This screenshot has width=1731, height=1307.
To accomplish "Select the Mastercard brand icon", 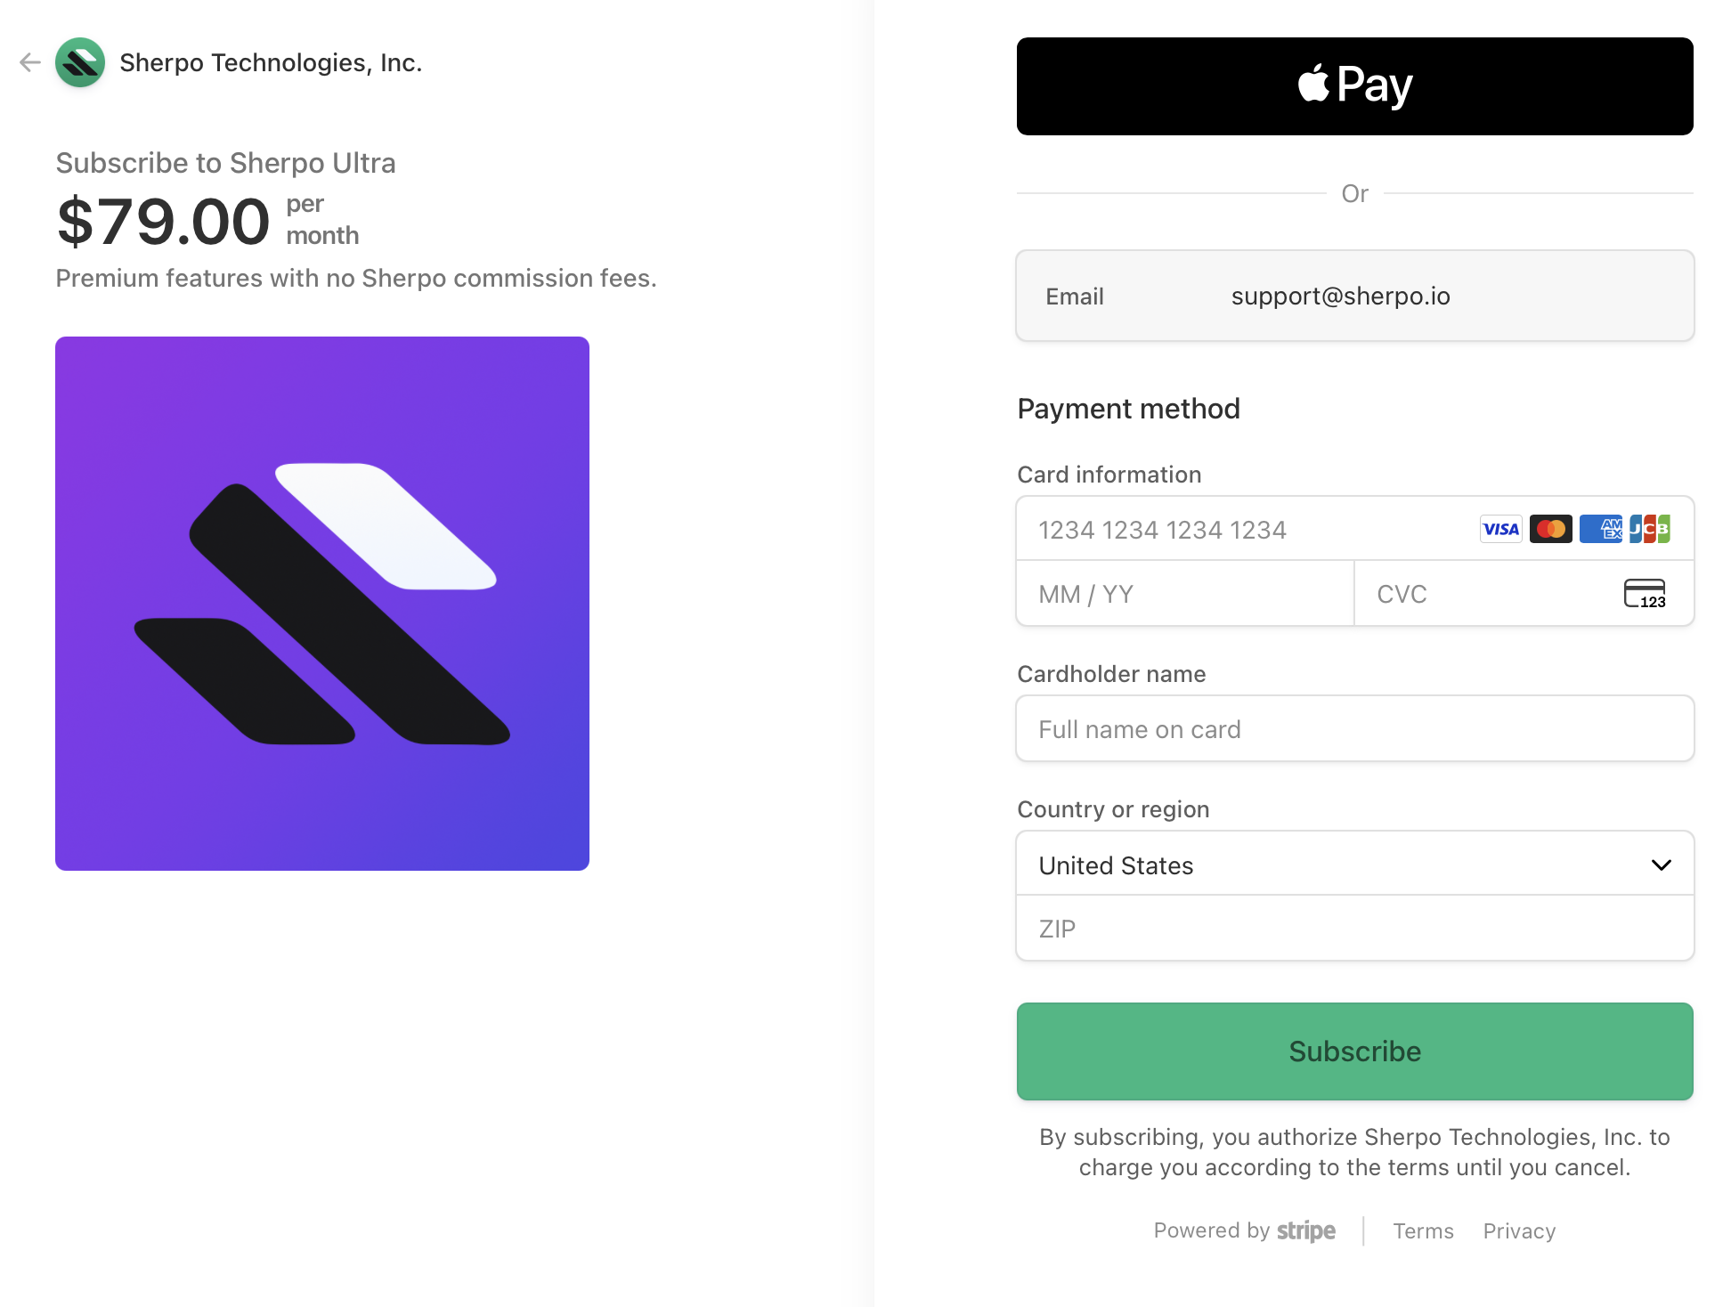I will [x=1551, y=529].
